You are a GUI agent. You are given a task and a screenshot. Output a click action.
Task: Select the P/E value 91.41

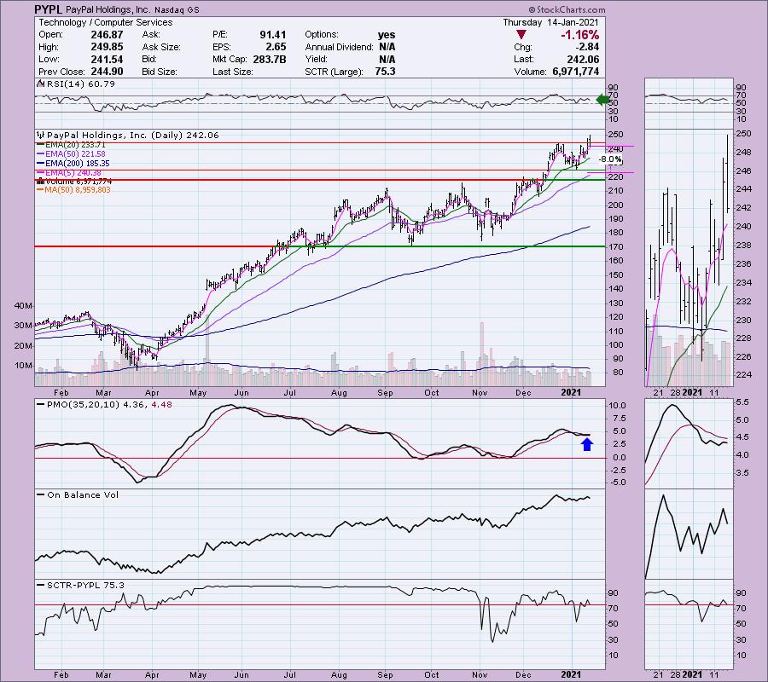tap(273, 35)
